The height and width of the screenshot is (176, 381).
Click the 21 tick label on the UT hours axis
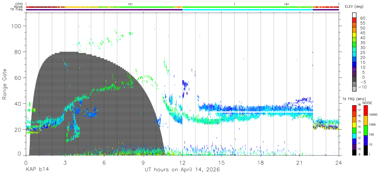(300, 163)
